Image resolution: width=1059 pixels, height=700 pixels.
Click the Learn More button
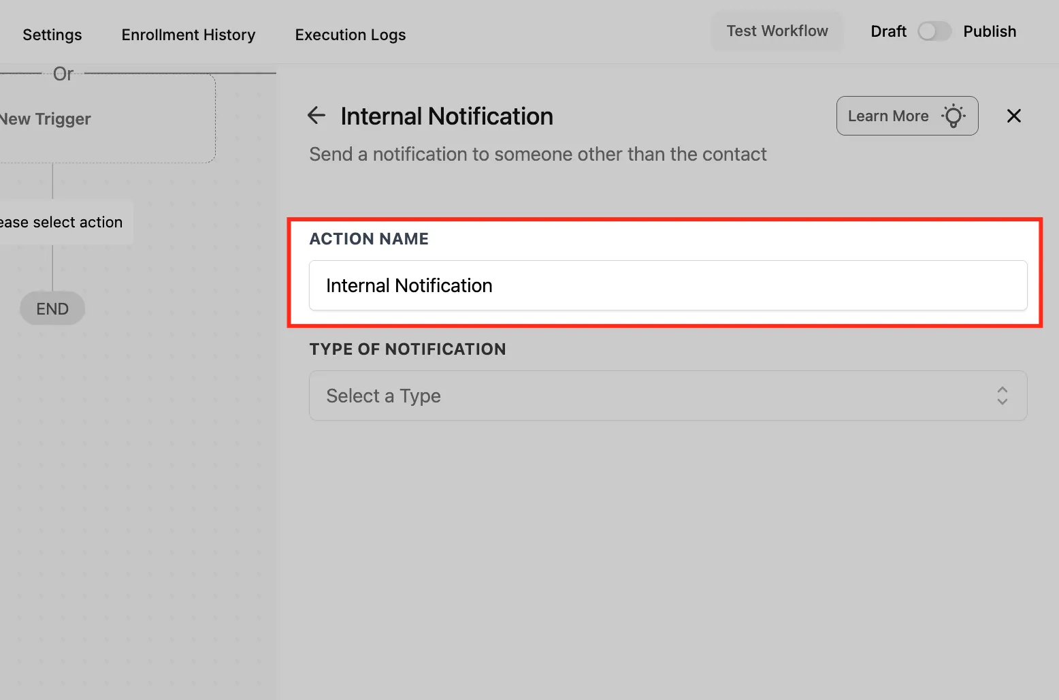point(907,116)
